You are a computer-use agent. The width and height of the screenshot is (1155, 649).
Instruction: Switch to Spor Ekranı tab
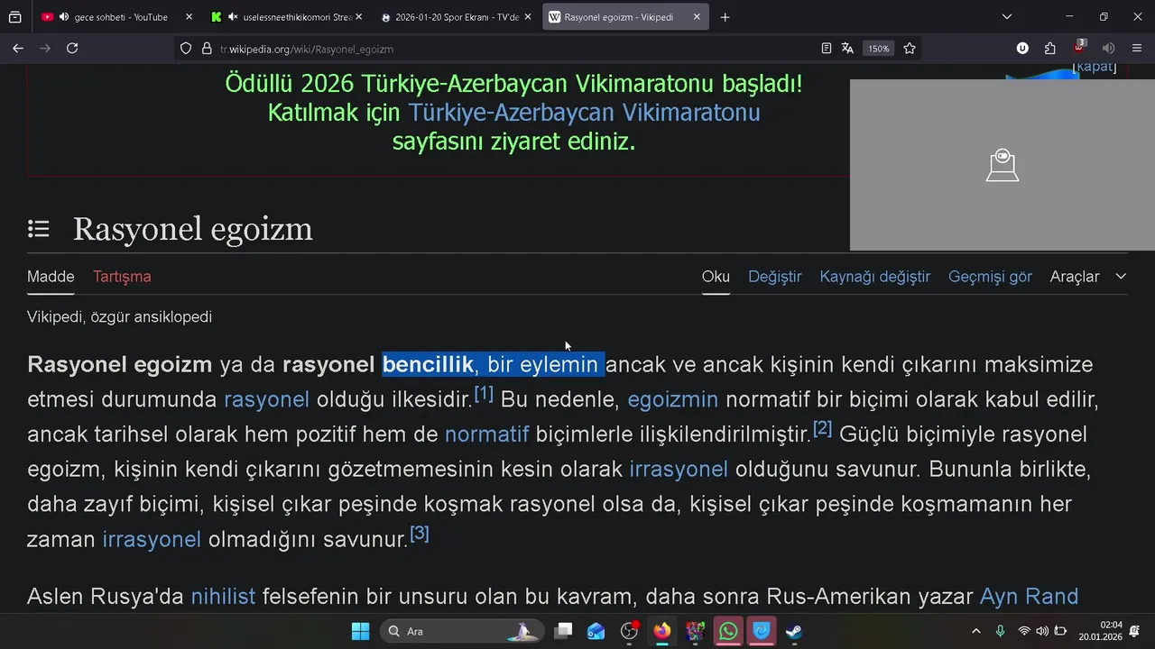[x=456, y=17]
